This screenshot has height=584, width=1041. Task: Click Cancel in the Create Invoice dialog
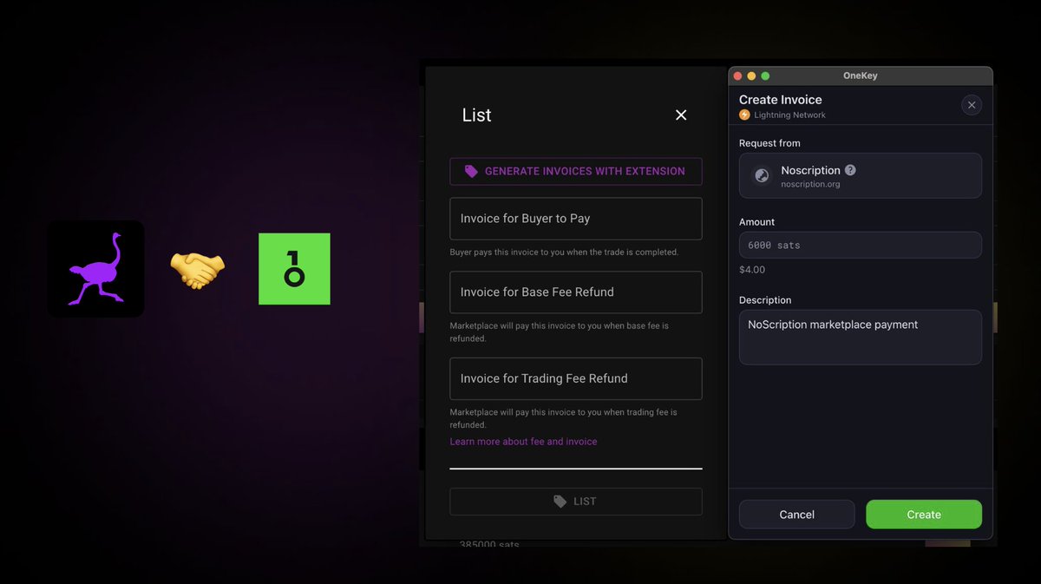coord(796,514)
